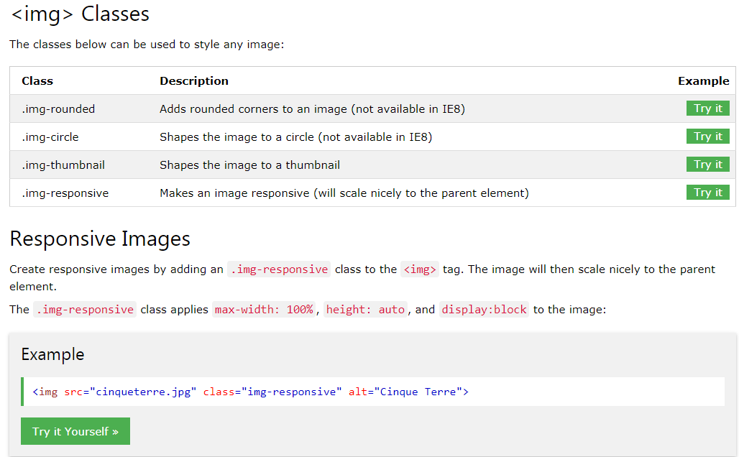Click the Responsive Images heading
This screenshot has width=739, height=457.
tap(99, 239)
